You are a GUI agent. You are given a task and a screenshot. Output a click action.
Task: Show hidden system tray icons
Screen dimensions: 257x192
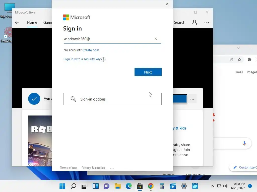tap(212, 186)
